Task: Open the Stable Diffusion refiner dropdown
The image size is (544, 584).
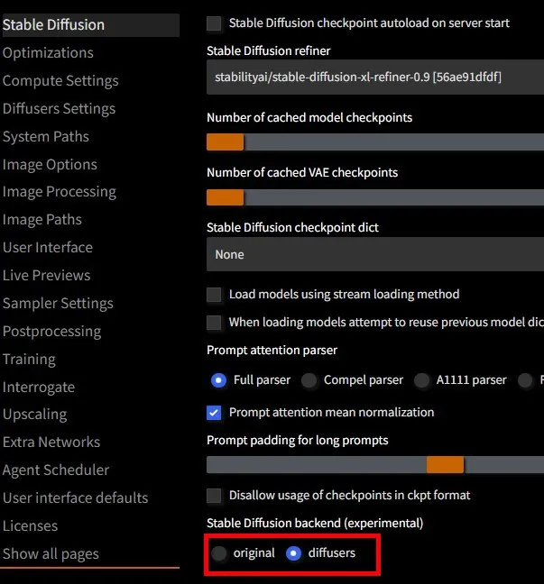Action: pyautogui.click(x=374, y=78)
